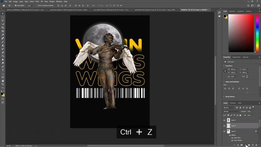
Task: Open the File menu
Action: click(x=6, y=2)
